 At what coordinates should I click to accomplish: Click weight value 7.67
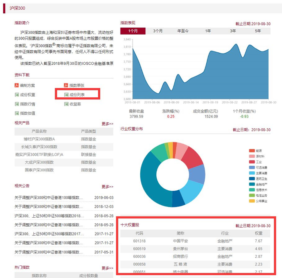(x=259, y=241)
